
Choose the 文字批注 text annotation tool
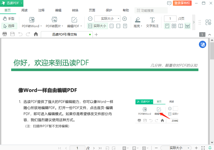[152, 23]
